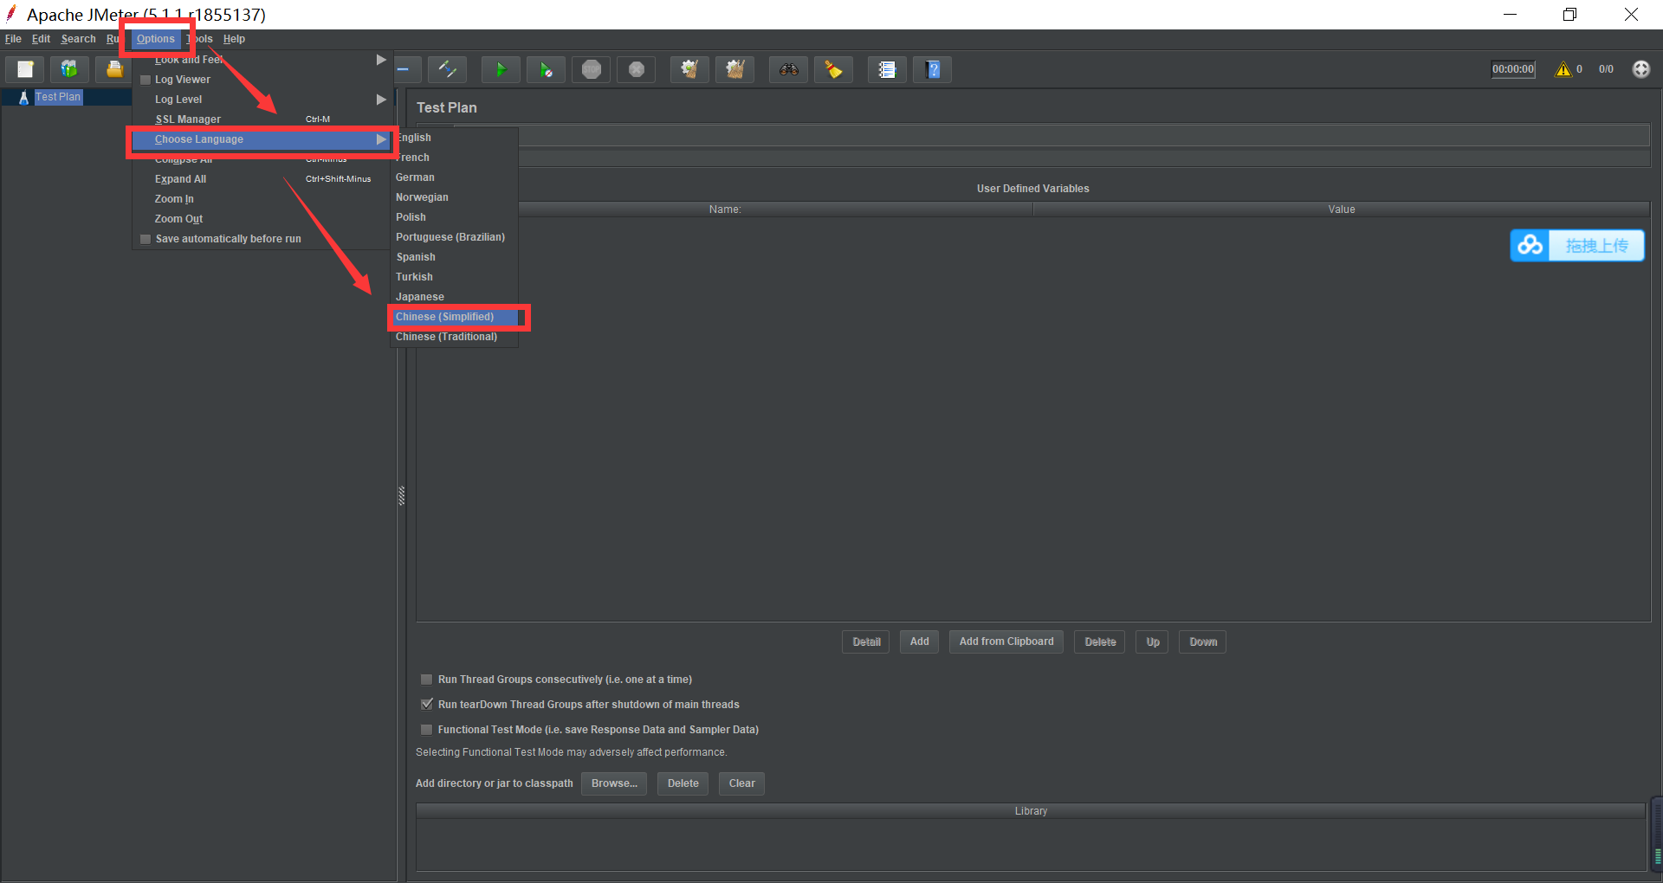Click the Name column header
The image size is (1663, 883).
tap(725, 209)
